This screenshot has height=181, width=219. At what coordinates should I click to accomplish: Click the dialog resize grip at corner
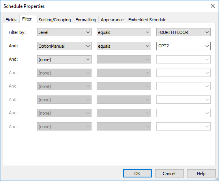(217, 179)
